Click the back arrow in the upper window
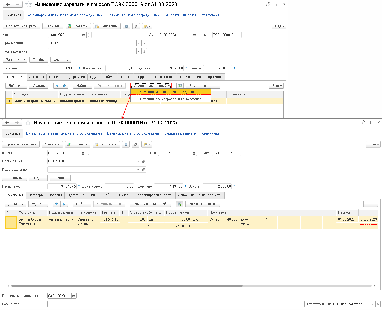This screenshot has height=310, width=382. [8, 5]
